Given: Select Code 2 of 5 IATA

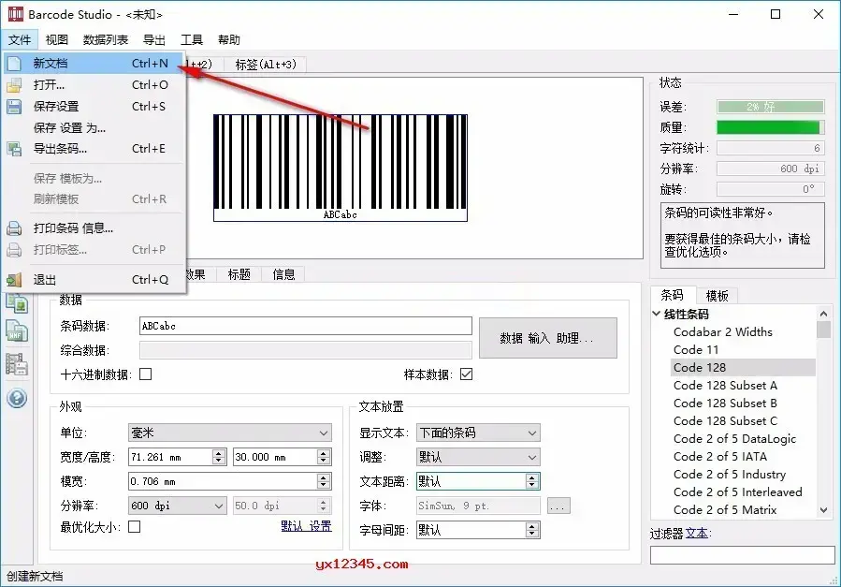Looking at the screenshot, I should 719,457.
